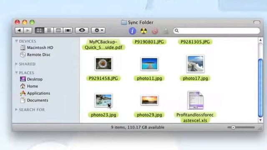The height and width of the screenshot is (150, 267).
Task: Expand the SHARED sidebar section
Action: coord(16,64)
